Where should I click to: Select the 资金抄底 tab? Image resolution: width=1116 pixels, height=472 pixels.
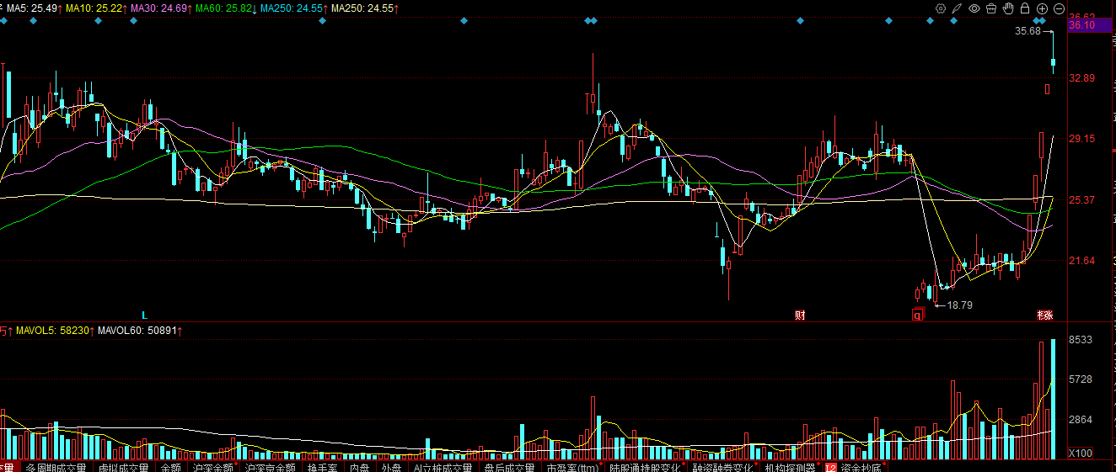860,468
